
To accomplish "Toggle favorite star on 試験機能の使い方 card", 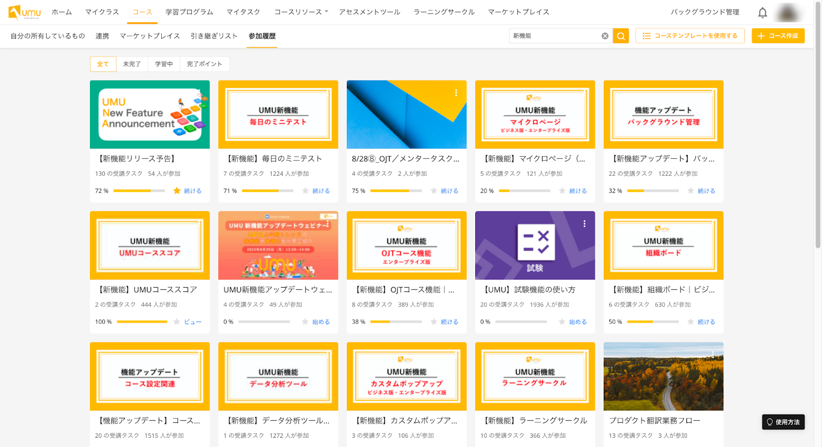I will pyautogui.click(x=562, y=322).
